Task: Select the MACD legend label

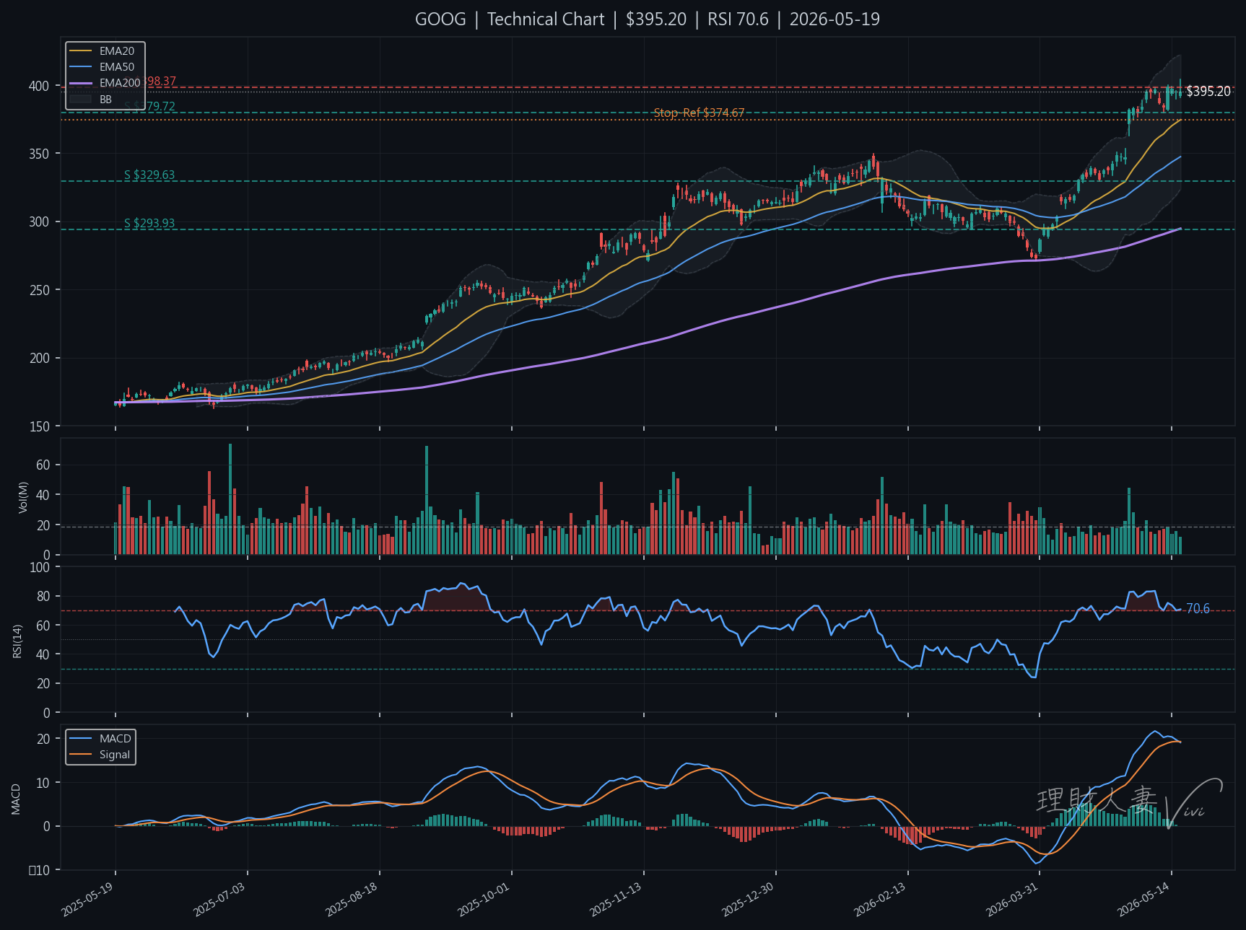Action: (x=116, y=739)
